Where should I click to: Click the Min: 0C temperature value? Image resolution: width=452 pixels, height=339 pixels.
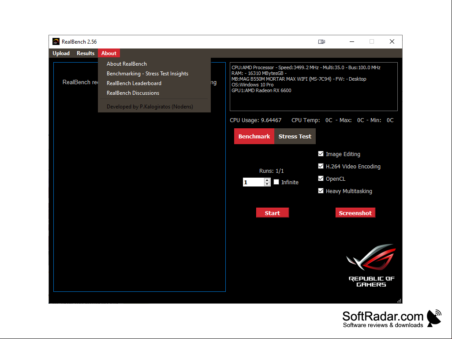[x=382, y=120]
